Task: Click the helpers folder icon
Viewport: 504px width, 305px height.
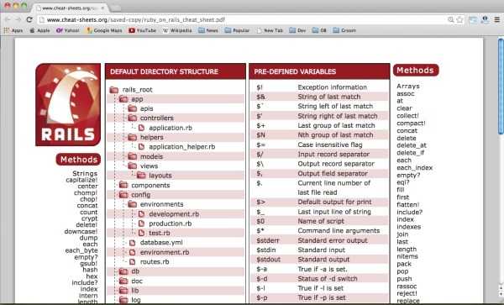Action: coord(132,137)
